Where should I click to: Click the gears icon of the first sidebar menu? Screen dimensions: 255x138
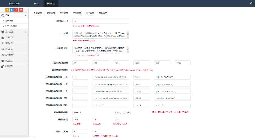pos(3,15)
